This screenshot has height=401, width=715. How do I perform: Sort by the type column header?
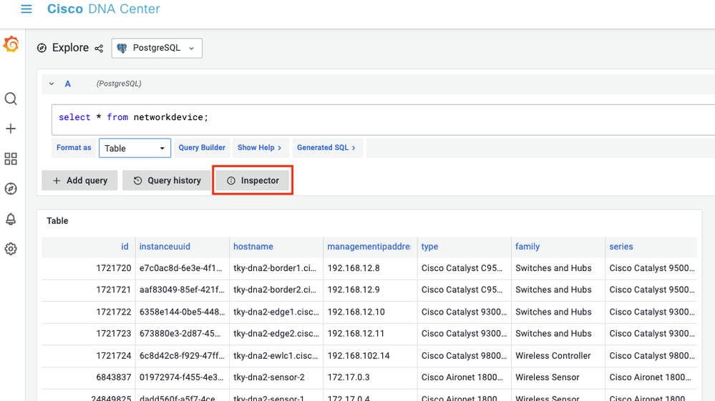point(429,247)
